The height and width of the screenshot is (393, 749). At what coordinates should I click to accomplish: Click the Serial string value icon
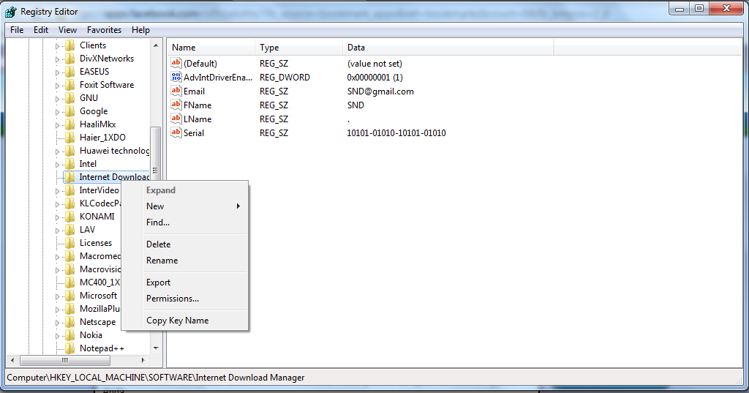pyautogui.click(x=176, y=132)
